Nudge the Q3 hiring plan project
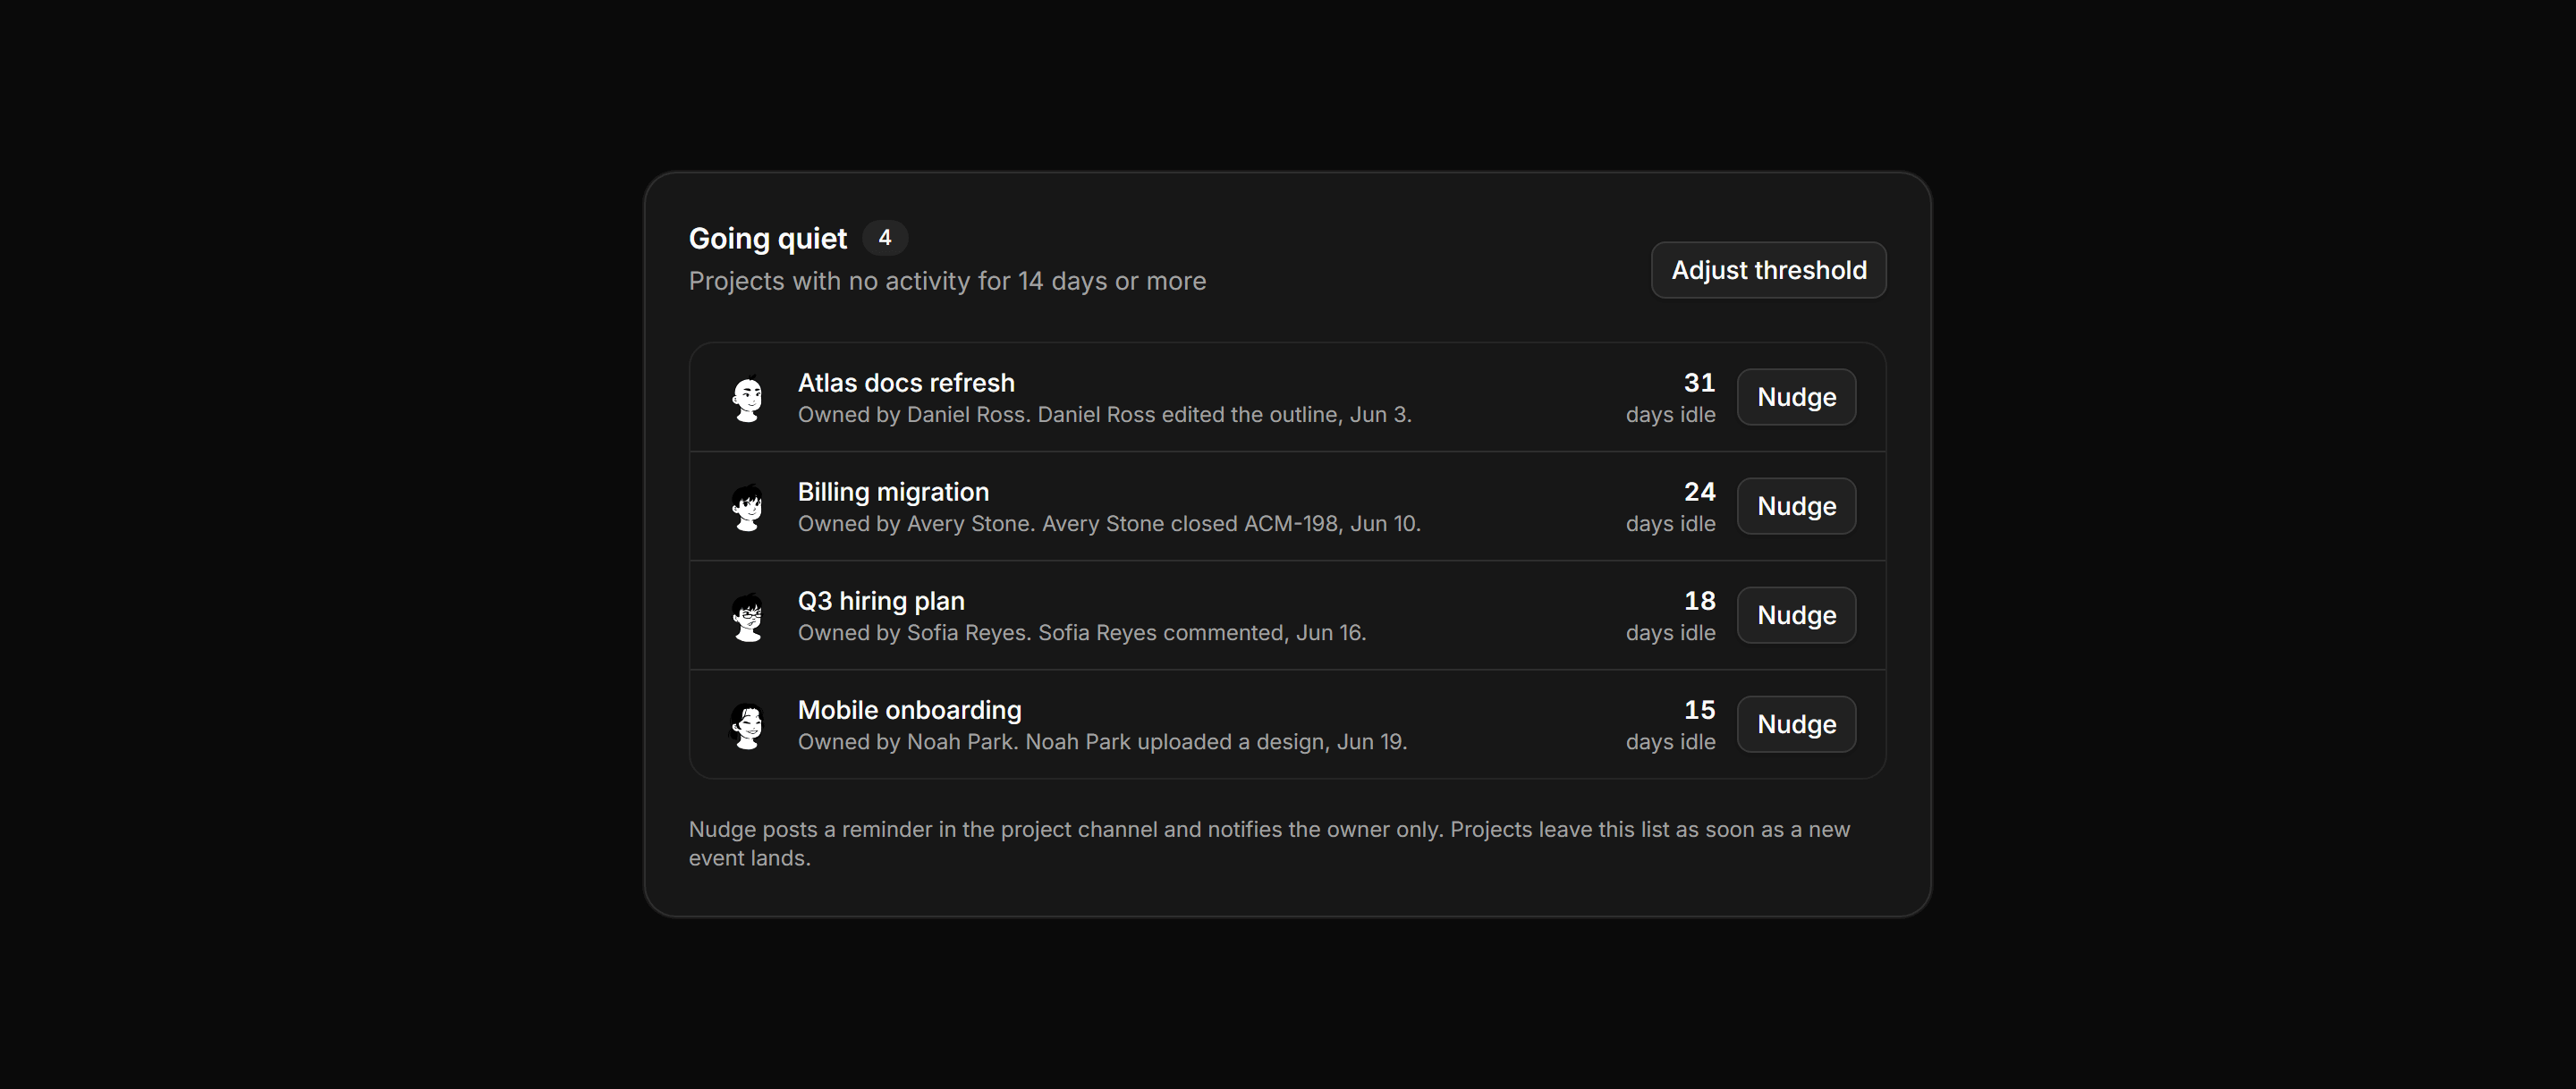 point(1796,615)
